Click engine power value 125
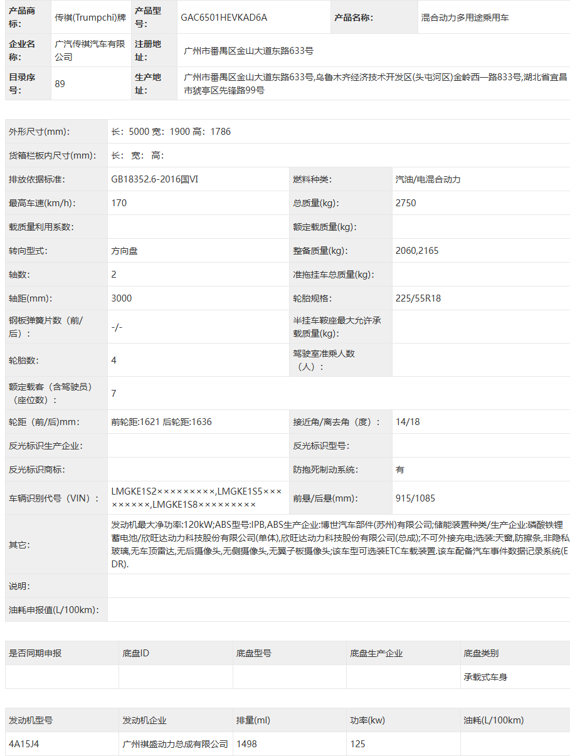Image resolution: width=570 pixels, height=756 pixels. tap(358, 744)
